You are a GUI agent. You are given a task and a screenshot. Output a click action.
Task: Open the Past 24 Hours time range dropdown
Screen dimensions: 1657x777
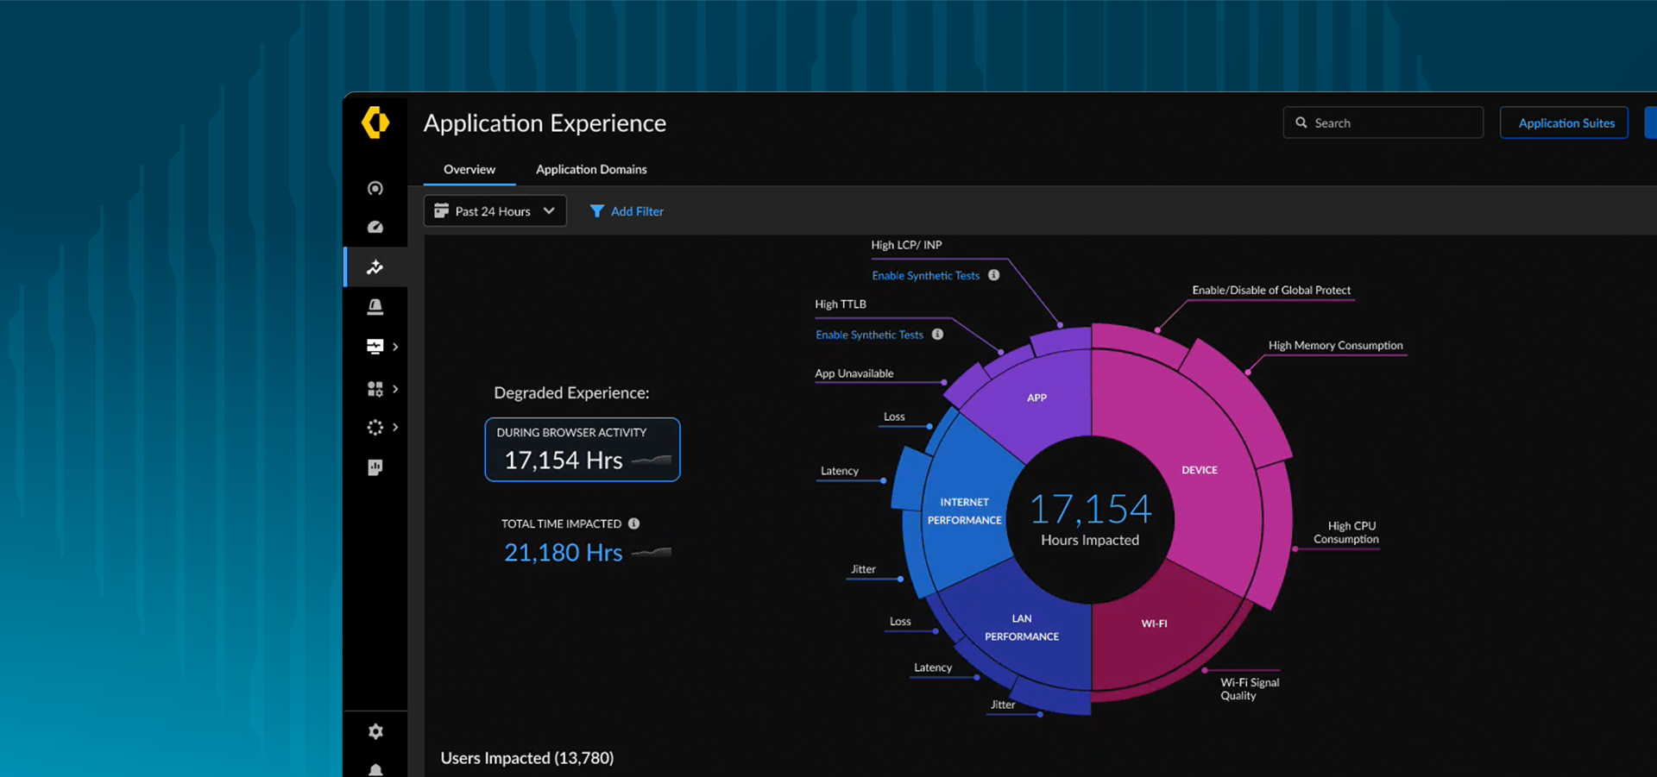495,210
